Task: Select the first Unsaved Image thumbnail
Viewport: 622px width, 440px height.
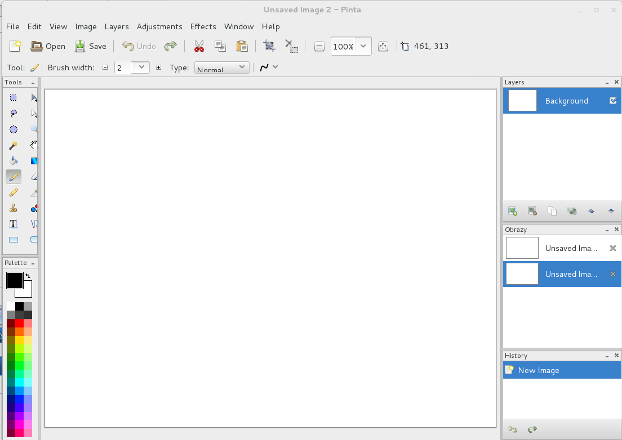Action: 522,248
